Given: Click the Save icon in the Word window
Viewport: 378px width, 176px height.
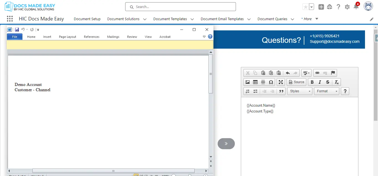Looking at the screenshot, I should click(x=17, y=30).
